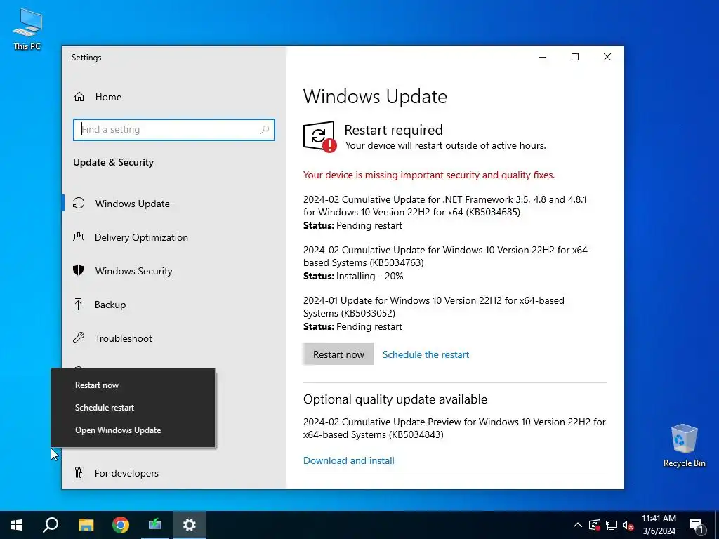Click the Home icon in Settings sidebar
This screenshot has width=719, height=539.
[x=79, y=97]
